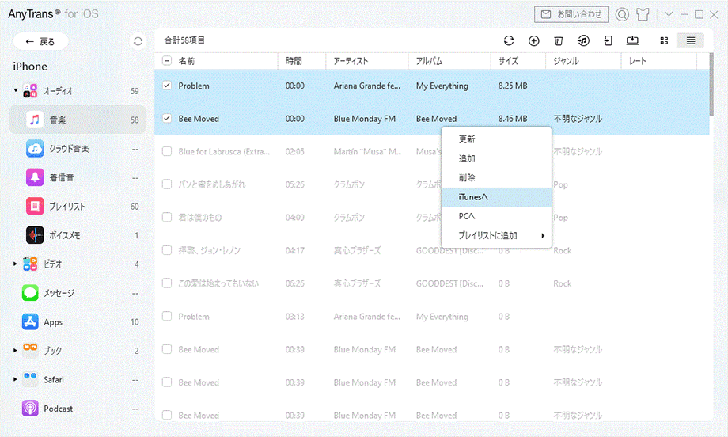The image size is (728, 437).
Task: Open the skin (shirt) icon
Action: click(x=643, y=14)
